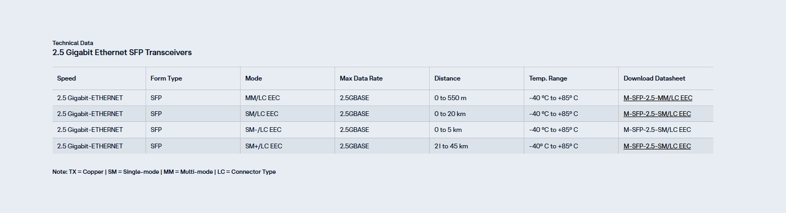
Task: Click the Speed column header
Action: click(x=66, y=78)
